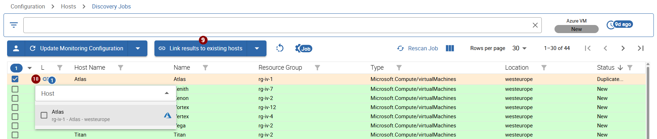The width and height of the screenshot is (657, 139).
Task: Filter the Host Name column
Action: click(x=121, y=68)
